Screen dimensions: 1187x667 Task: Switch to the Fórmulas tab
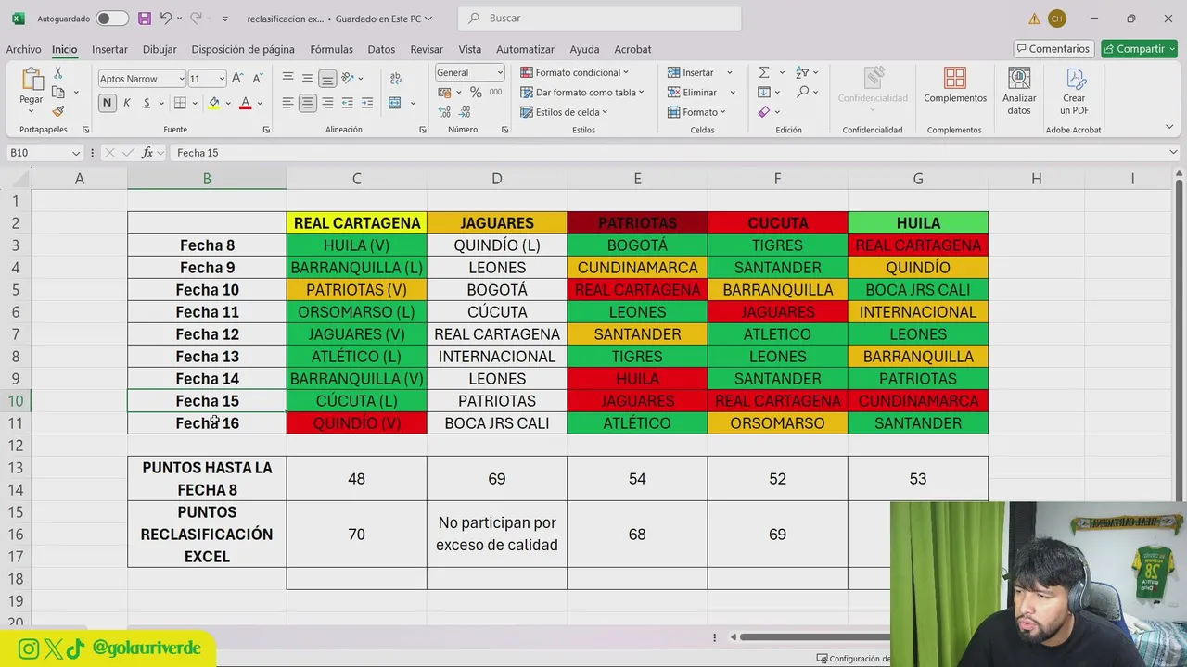click(x=331, y=49)
